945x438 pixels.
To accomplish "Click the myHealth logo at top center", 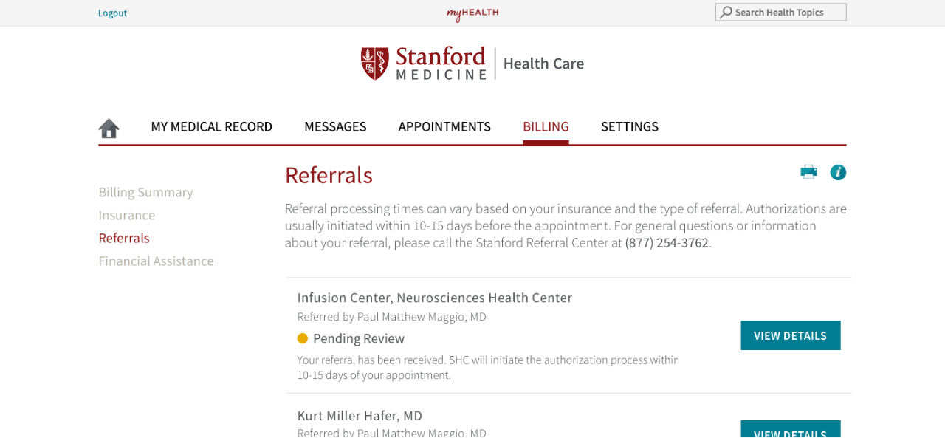I will click(x=472, y=13).
